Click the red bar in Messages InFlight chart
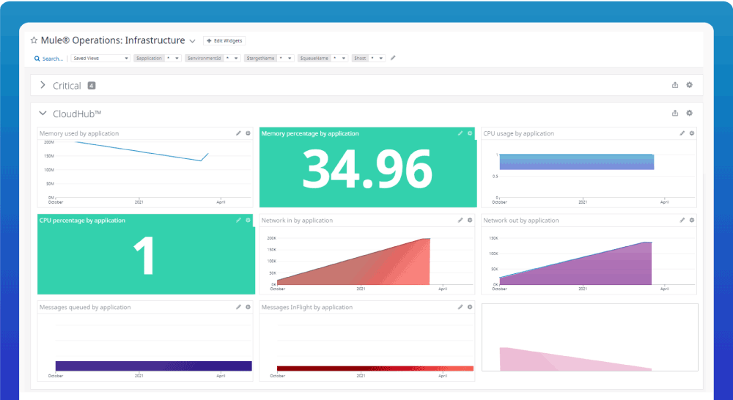The height and width of the screenshot is (400, 733). (375, 368)
